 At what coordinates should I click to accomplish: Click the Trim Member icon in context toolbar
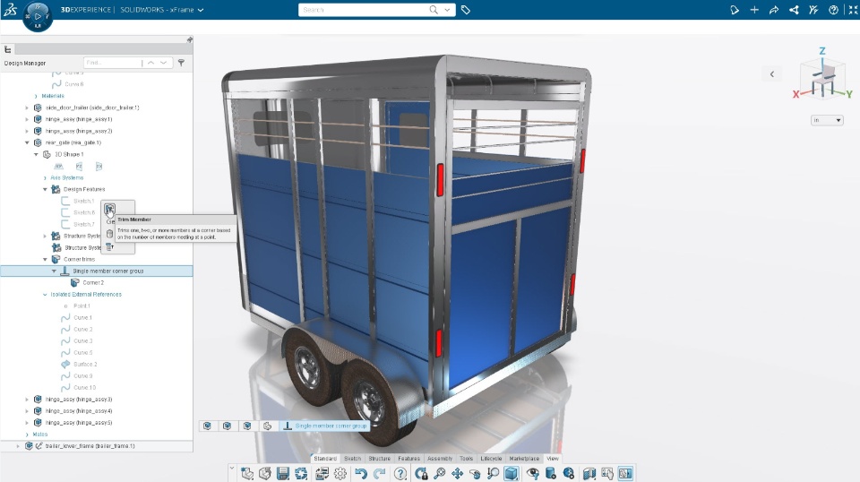[109, 209]
